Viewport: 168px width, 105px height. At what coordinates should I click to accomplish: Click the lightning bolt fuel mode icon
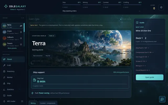click(x=32, y=93)
